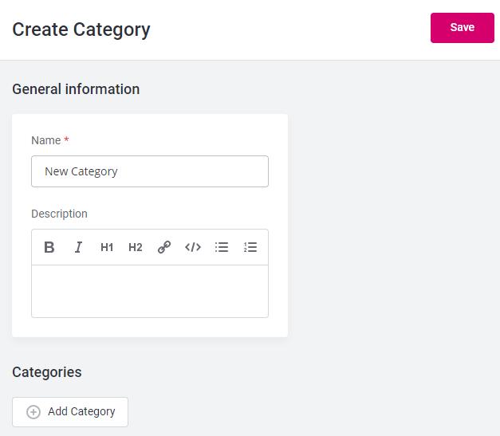Click the plus circle icon beside Add Category

click(x=33, y=412)
